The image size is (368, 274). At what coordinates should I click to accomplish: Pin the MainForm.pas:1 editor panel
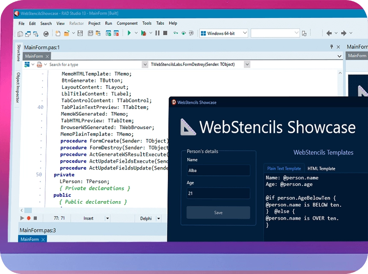point(331,47)
